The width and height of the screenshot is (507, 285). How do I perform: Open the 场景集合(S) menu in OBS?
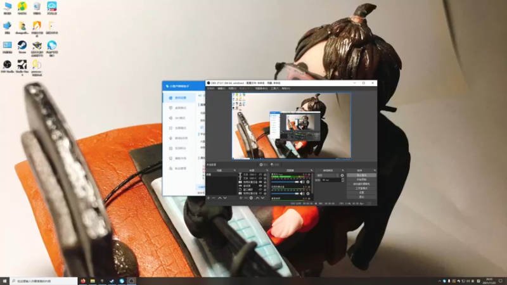[x=261, y=88]
